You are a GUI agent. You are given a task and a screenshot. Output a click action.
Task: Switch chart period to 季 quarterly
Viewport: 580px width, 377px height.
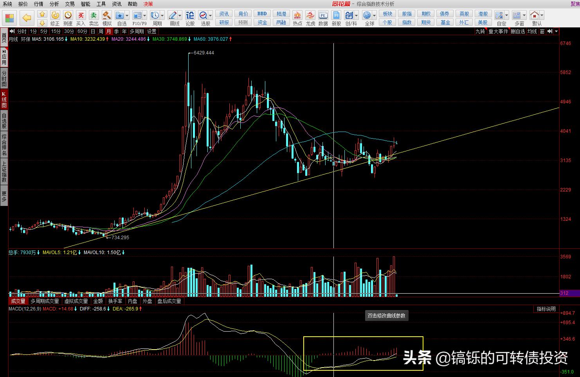click(x=117, y=31)
